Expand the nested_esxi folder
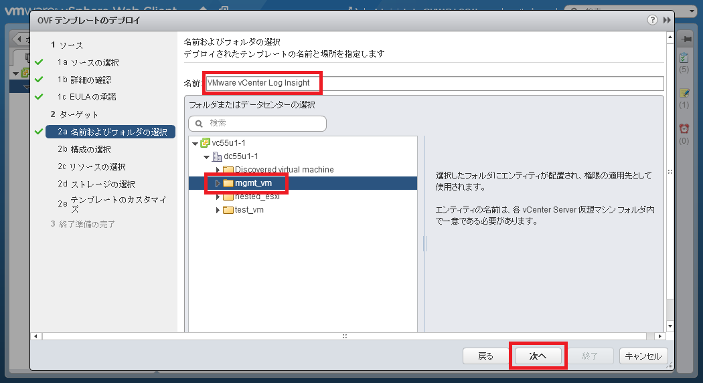The image size is (703, 383). 218,197
